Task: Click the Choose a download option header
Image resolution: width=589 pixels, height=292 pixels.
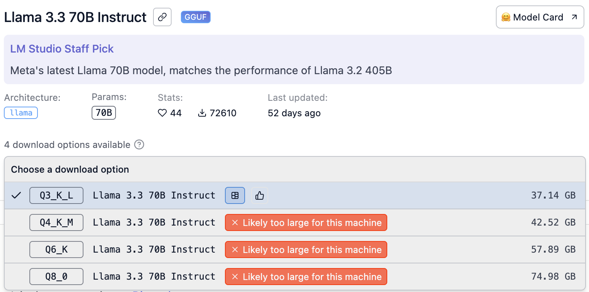Action: pyautogui.click(x=70, y=170)
